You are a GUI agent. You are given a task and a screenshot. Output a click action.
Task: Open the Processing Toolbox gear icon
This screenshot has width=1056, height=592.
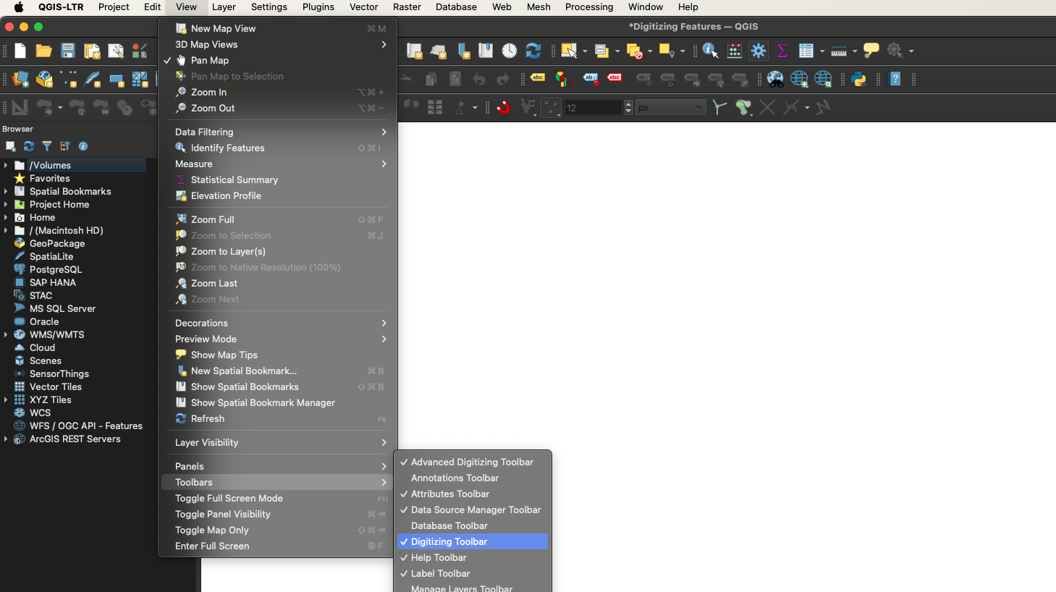tap(758, 51)
